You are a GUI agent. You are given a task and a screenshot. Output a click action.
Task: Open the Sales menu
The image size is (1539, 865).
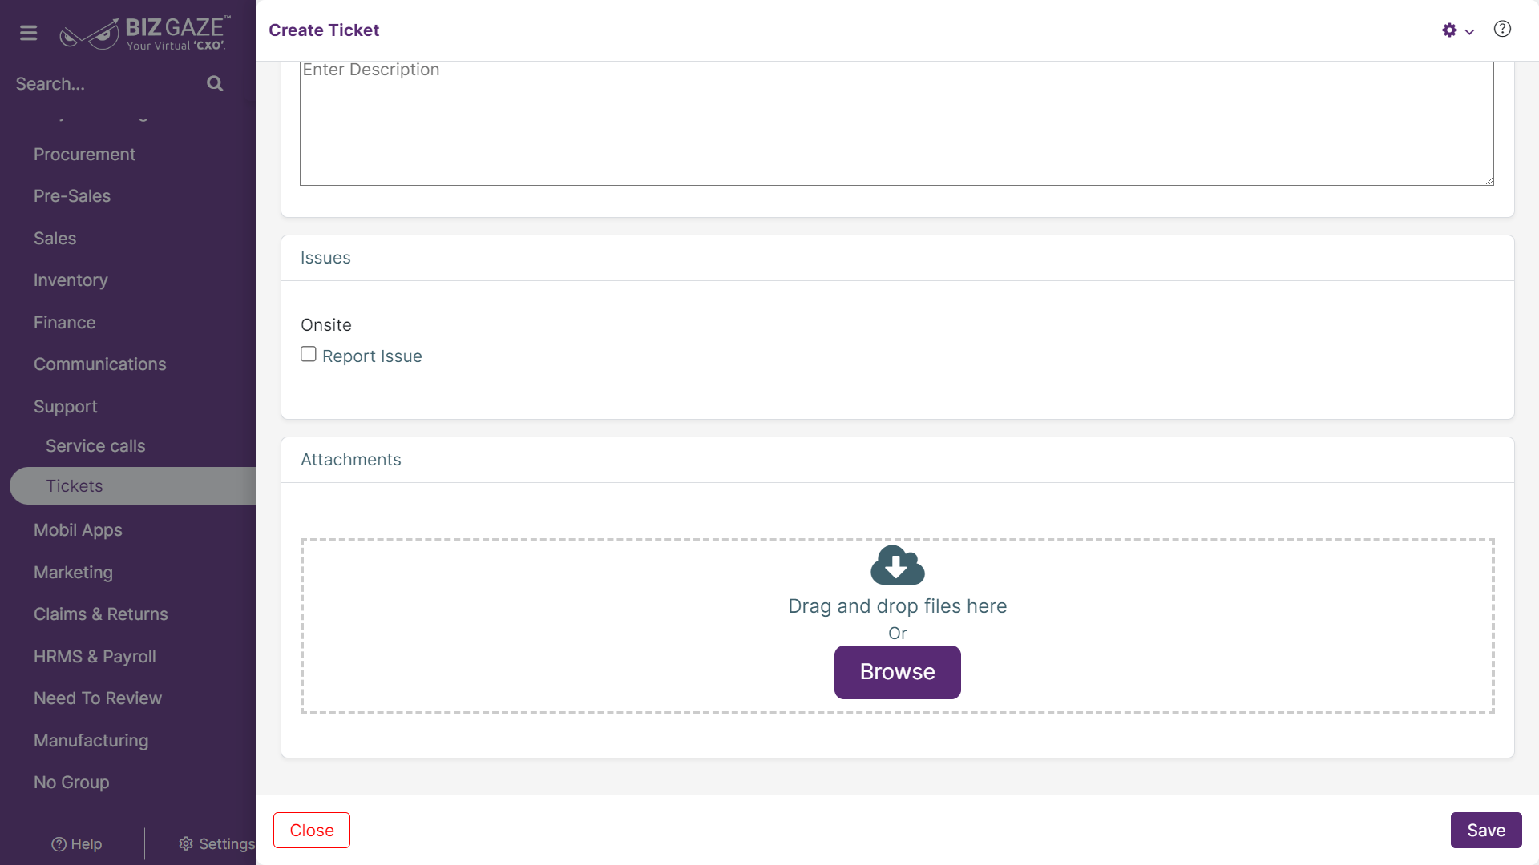point(55,239)
